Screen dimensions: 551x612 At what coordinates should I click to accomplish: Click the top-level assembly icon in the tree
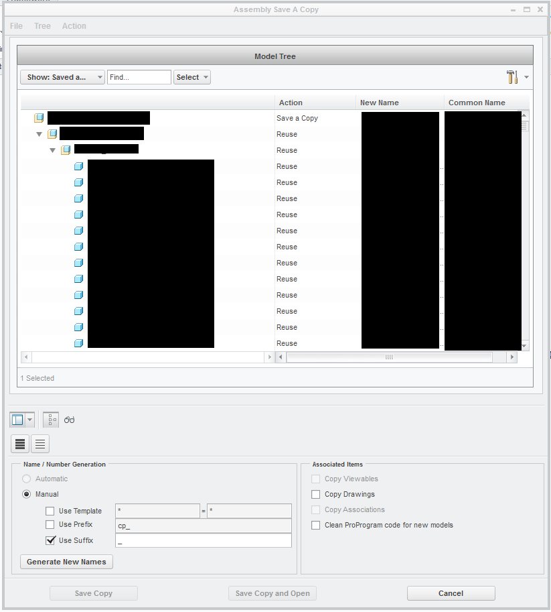pos(38,117)
